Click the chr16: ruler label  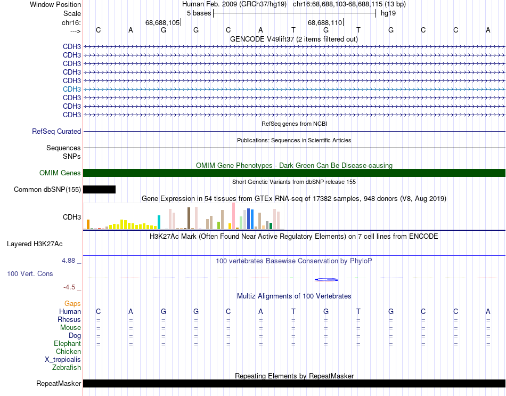click(71, 22)
